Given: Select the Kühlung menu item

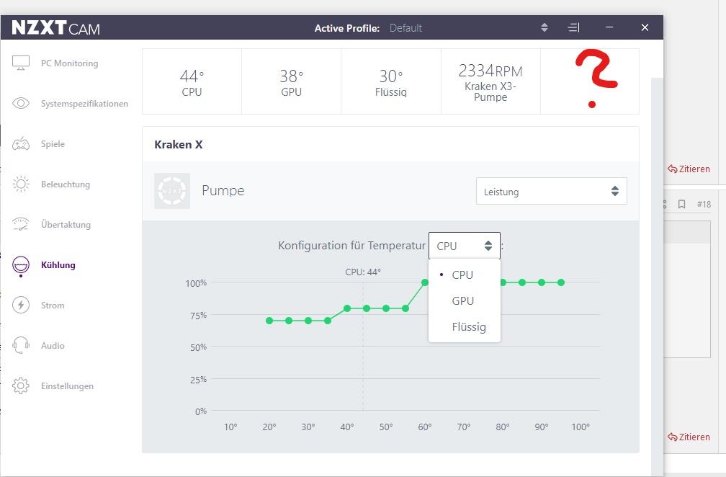Looking at the screenshot, I should coord(58,265).
